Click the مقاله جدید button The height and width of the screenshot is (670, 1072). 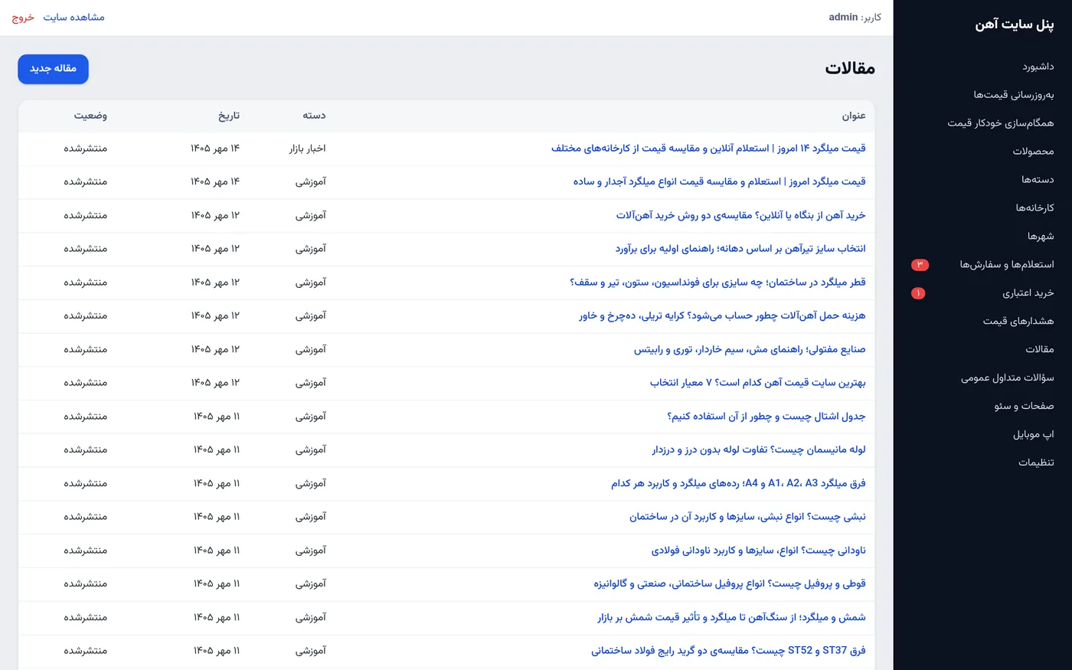click(x=53, y=69)
